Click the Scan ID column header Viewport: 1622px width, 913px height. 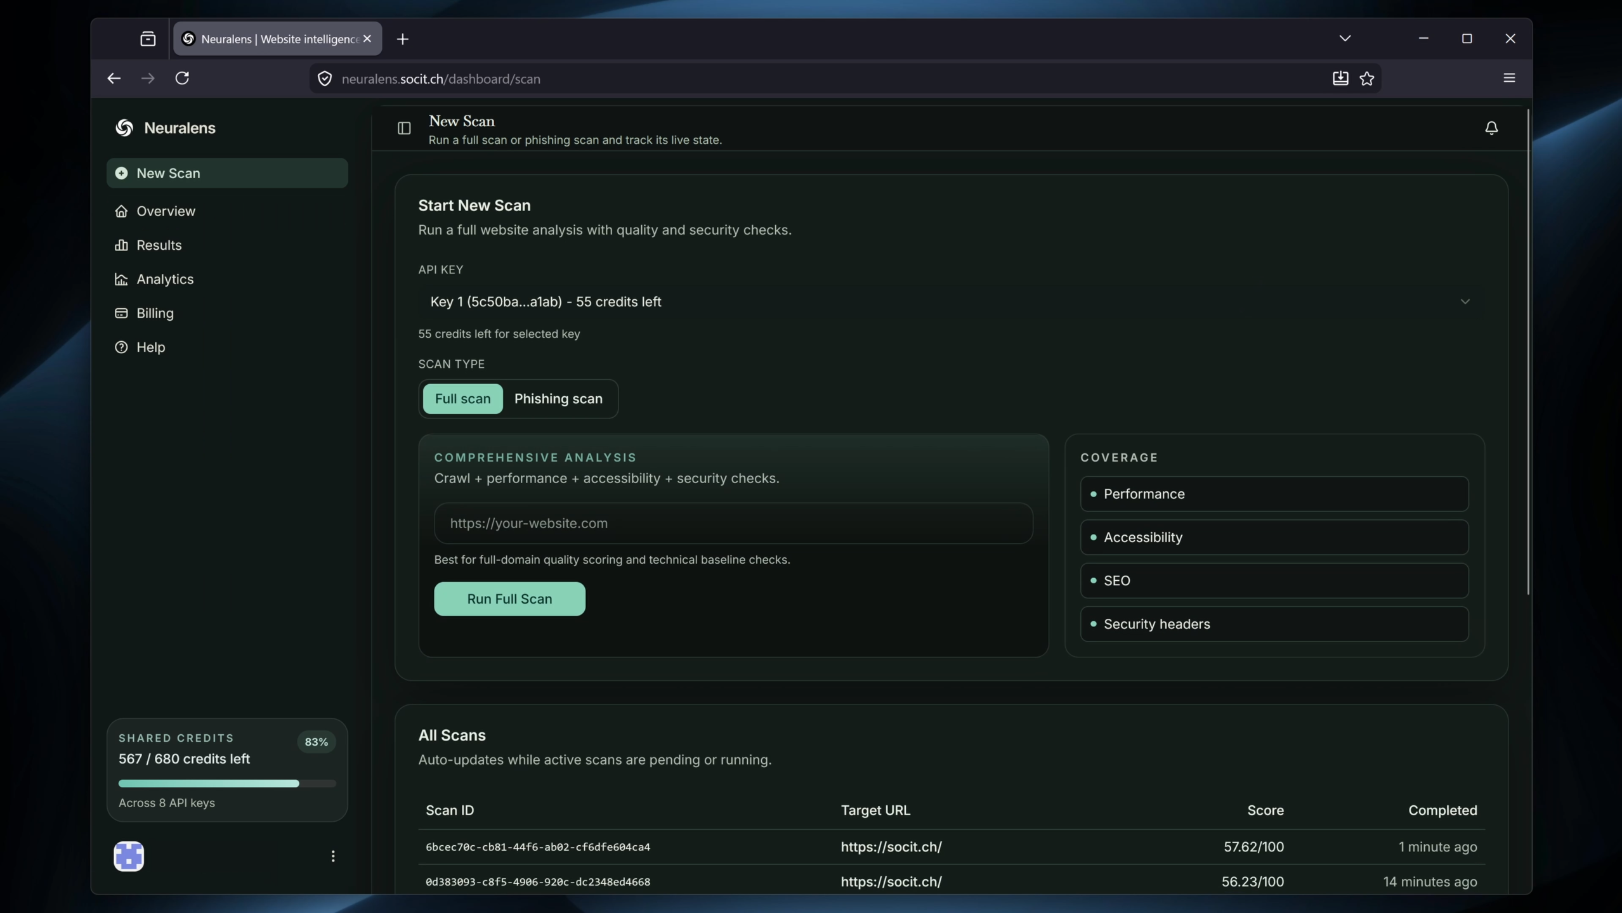[x=450, y=811]
